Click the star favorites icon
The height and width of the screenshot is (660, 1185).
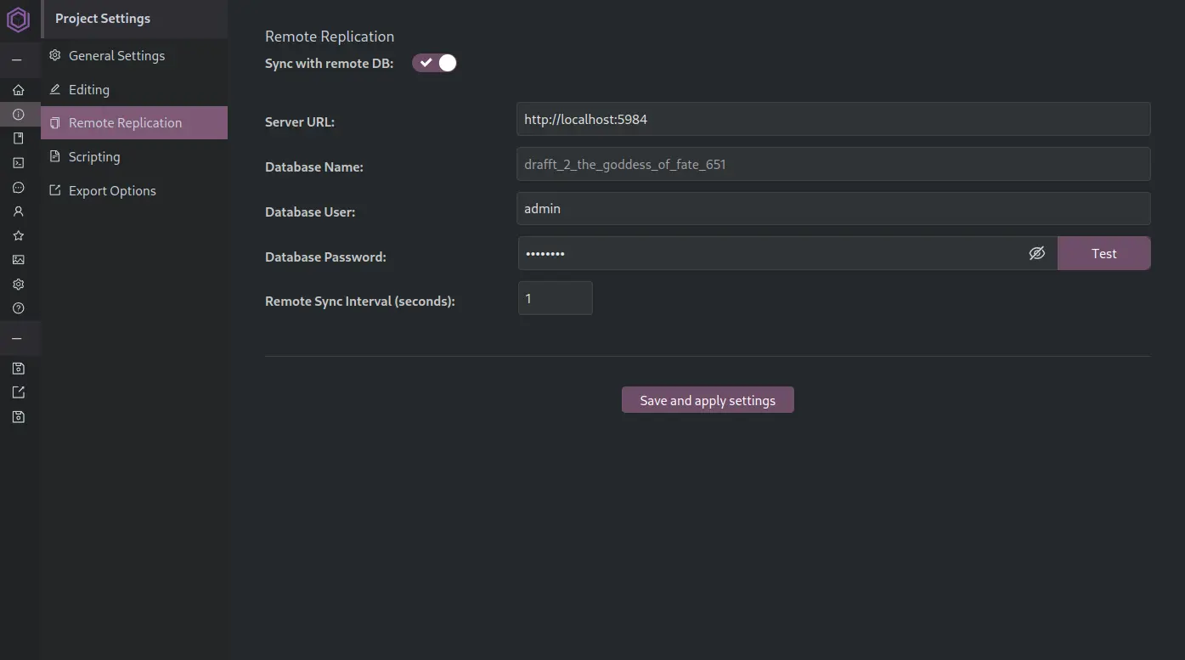click(x=18, y=235)
